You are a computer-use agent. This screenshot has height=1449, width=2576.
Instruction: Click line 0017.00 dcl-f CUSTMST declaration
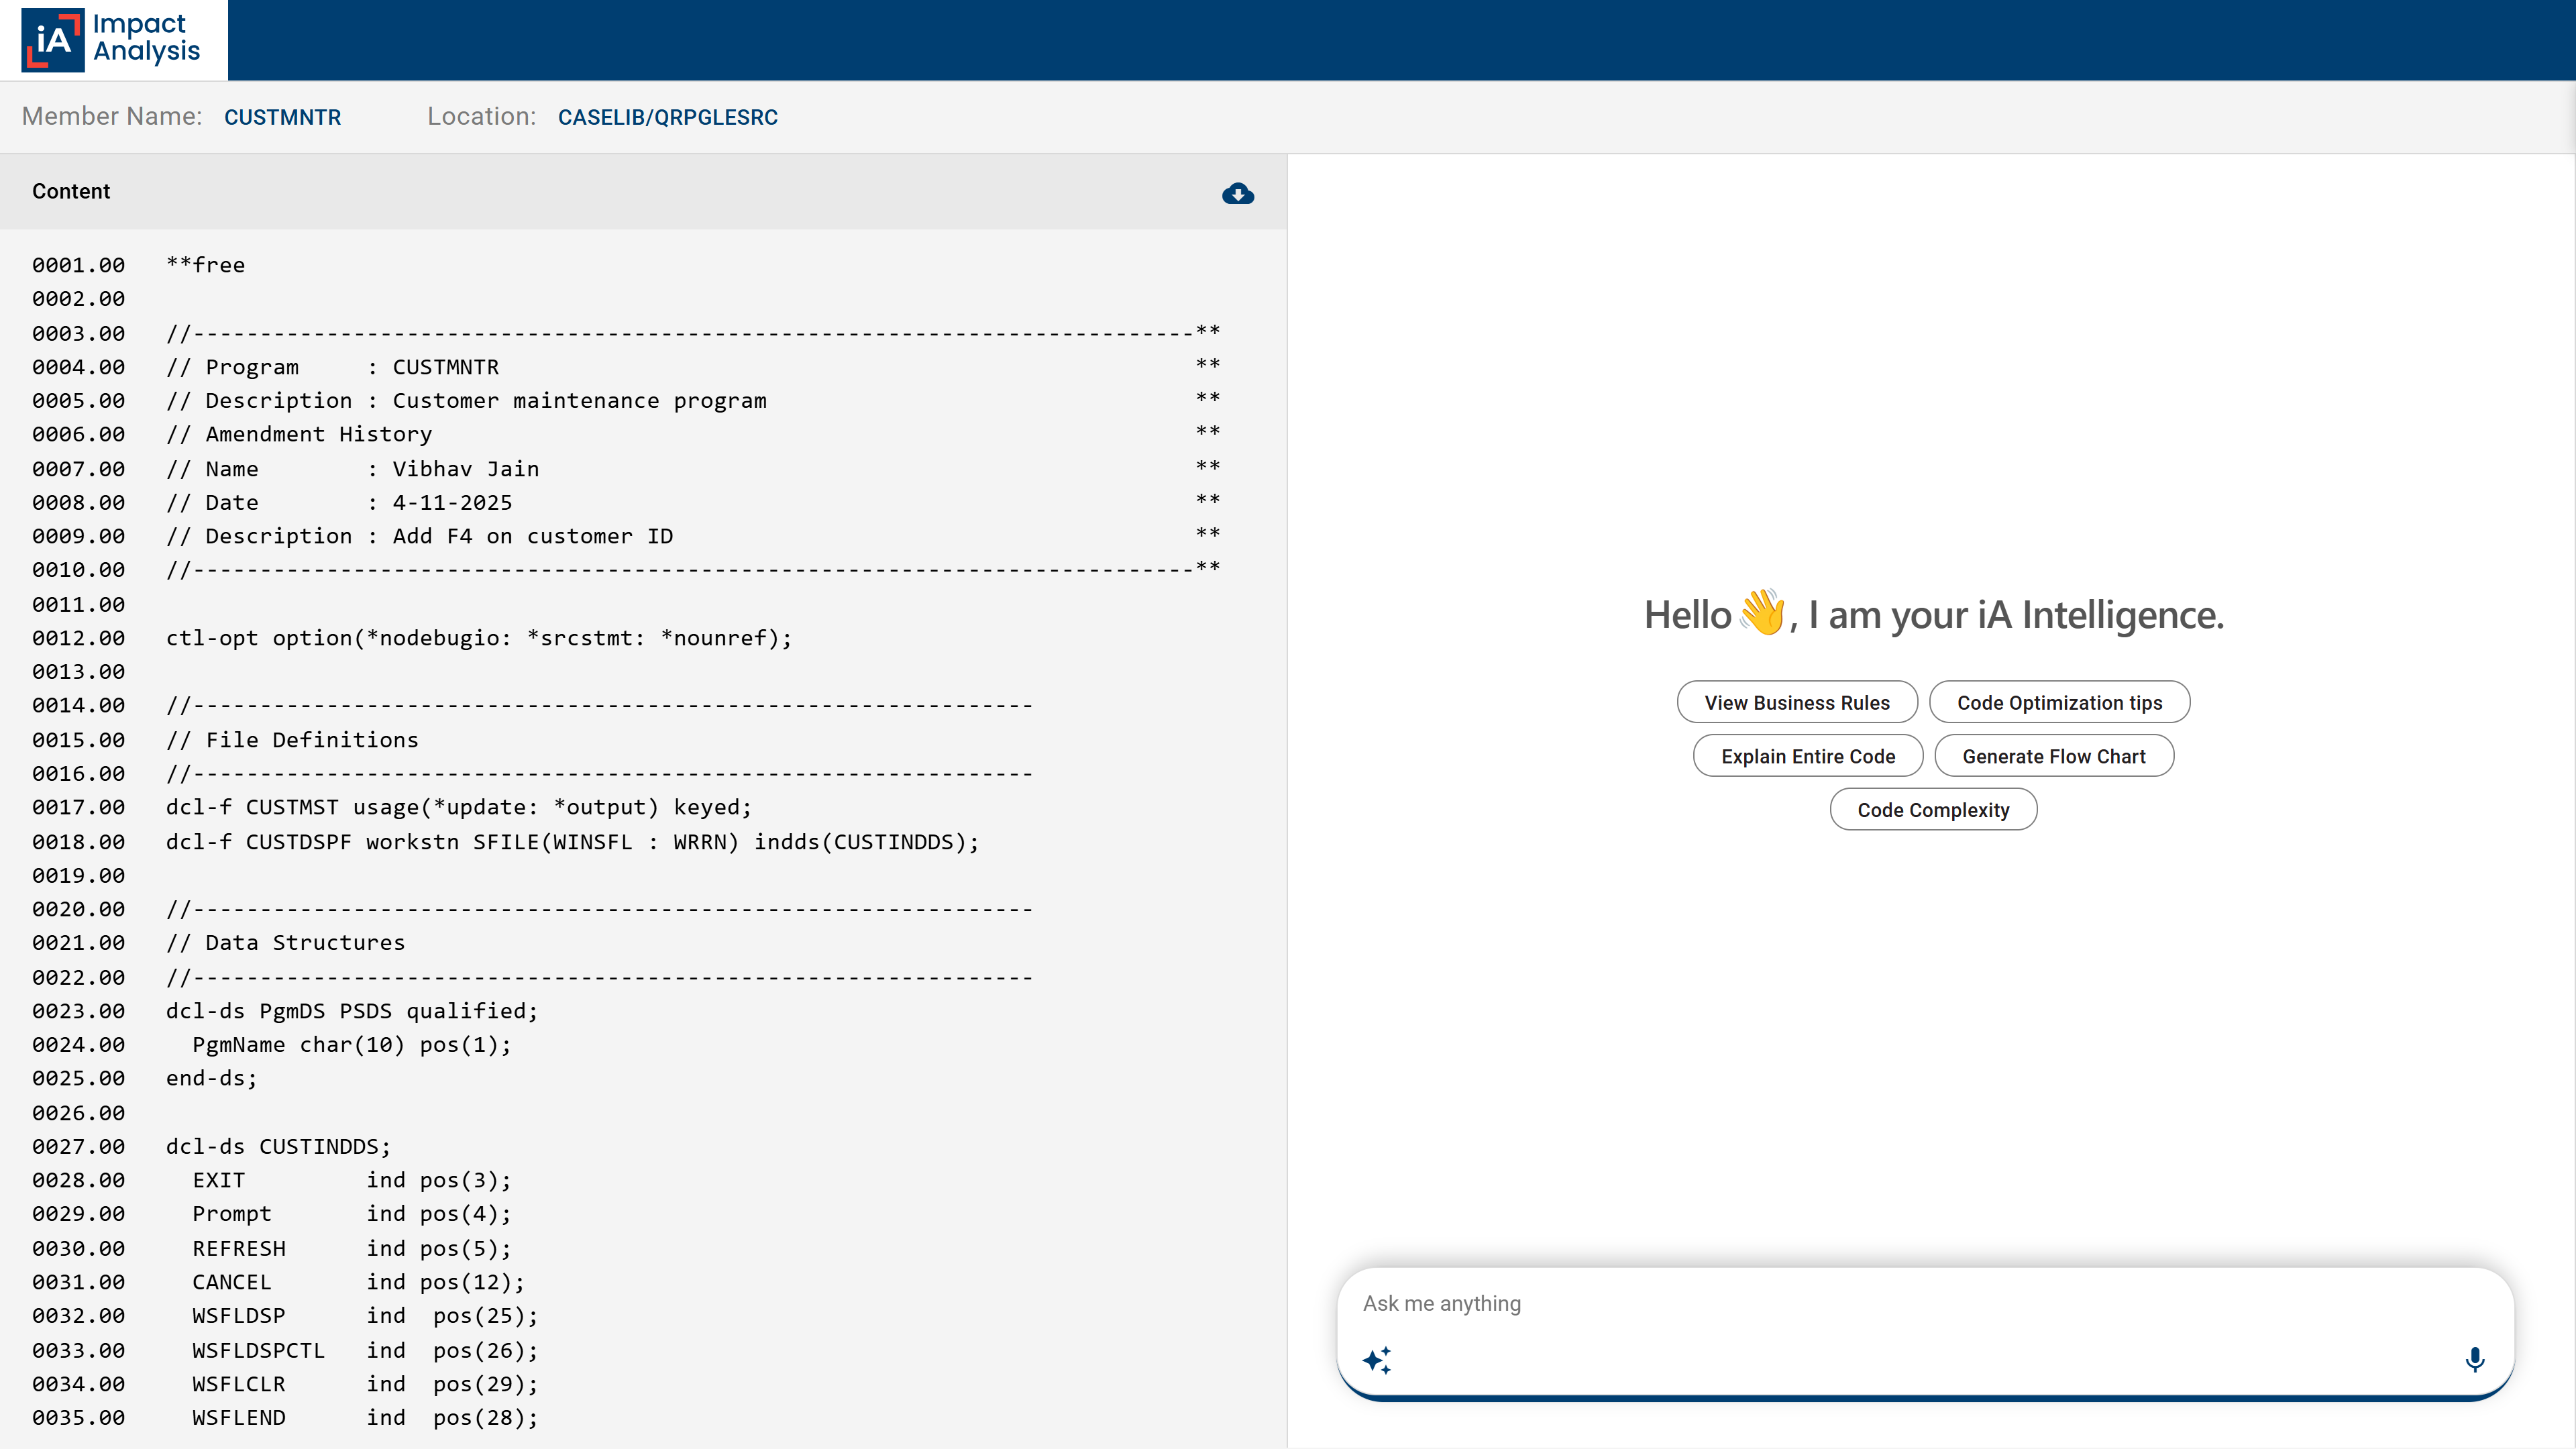pyautogui.click(x=459, y=807)
